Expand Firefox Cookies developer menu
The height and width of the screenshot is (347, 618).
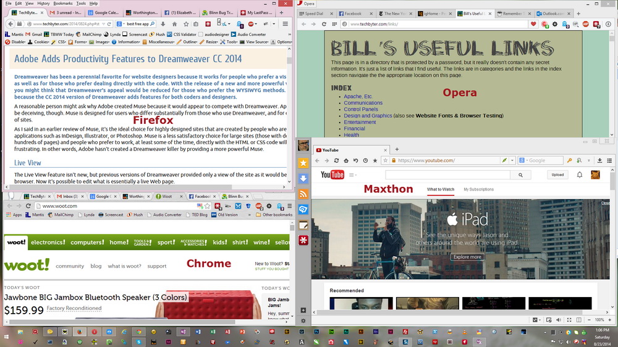[x=38, y=42]
